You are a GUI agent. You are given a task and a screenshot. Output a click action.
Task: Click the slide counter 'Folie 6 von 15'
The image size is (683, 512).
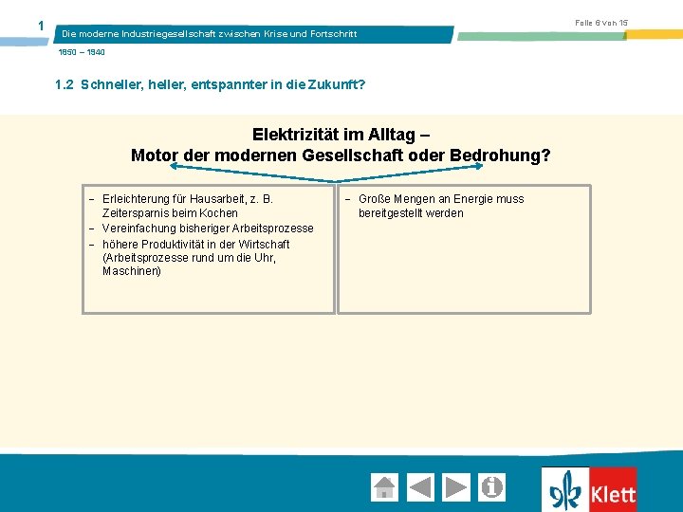pyautogui.click(x=601, y=23)
